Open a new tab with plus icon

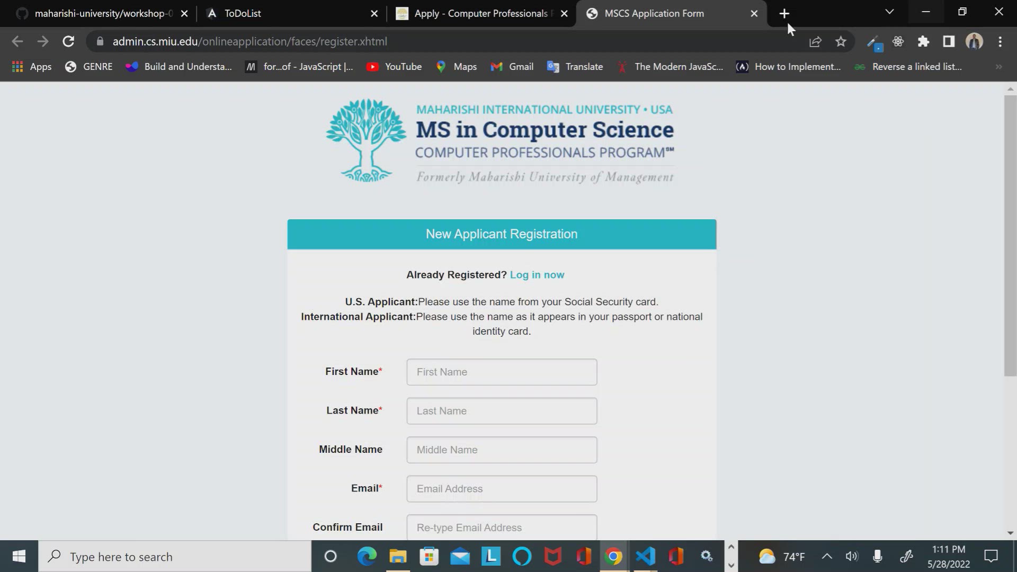click(x=784, y=13)
